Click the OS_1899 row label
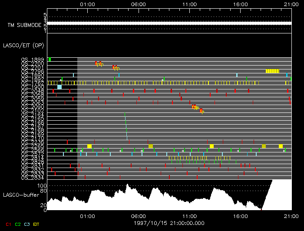 tap(33, 59)
